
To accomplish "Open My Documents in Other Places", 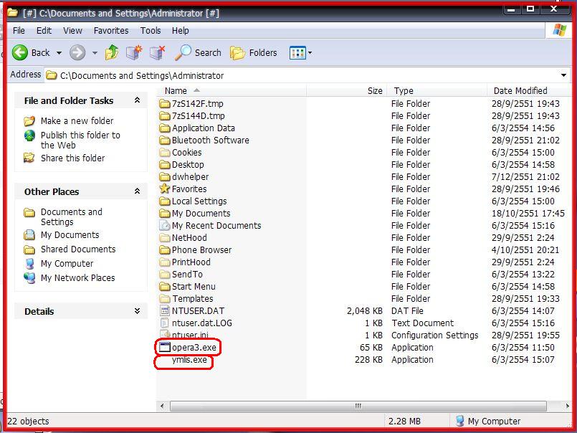I will pos(70,235).
